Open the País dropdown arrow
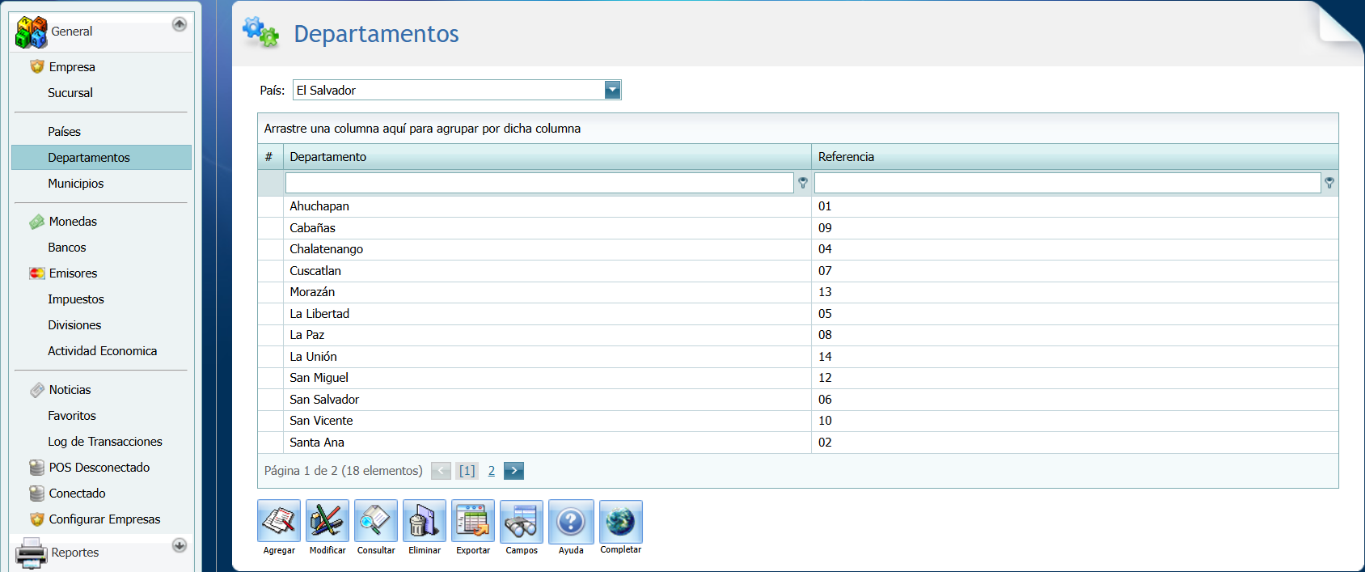This screenshot has height=572, width=1365. [612, 90]
